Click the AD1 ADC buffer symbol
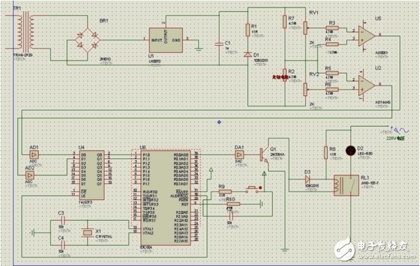420x266 pixels. [33, 156]
